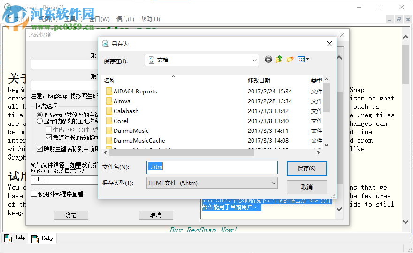Viewport: 413px width, 253px height.
Task: Click Help page scroll down arrow
Action: (405, 222)
